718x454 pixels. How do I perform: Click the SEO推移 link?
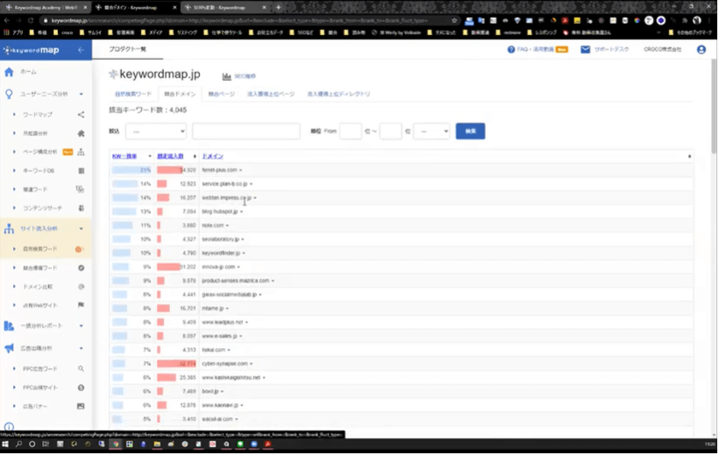(x=245, y=76)
